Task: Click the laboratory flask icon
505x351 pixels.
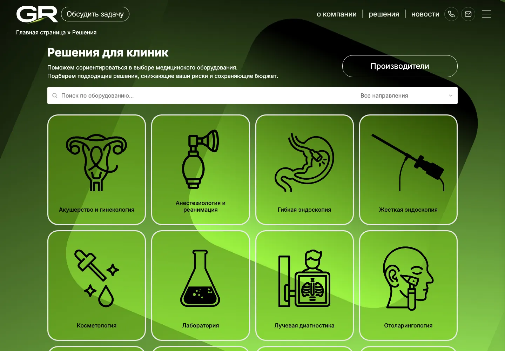Action: [200, 278]
